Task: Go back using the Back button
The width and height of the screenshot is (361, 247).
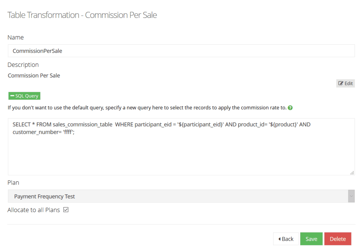Action: tap(286, 239)
